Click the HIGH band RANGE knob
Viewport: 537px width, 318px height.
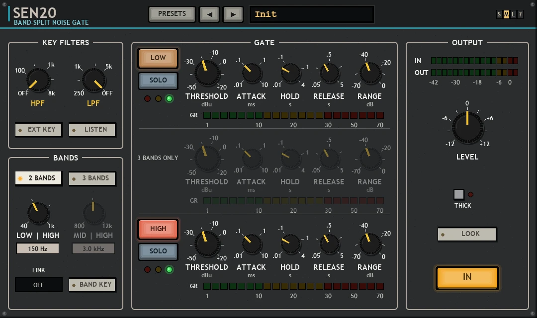point(370,244)
